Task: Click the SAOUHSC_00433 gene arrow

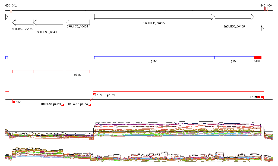Action: 48,23
